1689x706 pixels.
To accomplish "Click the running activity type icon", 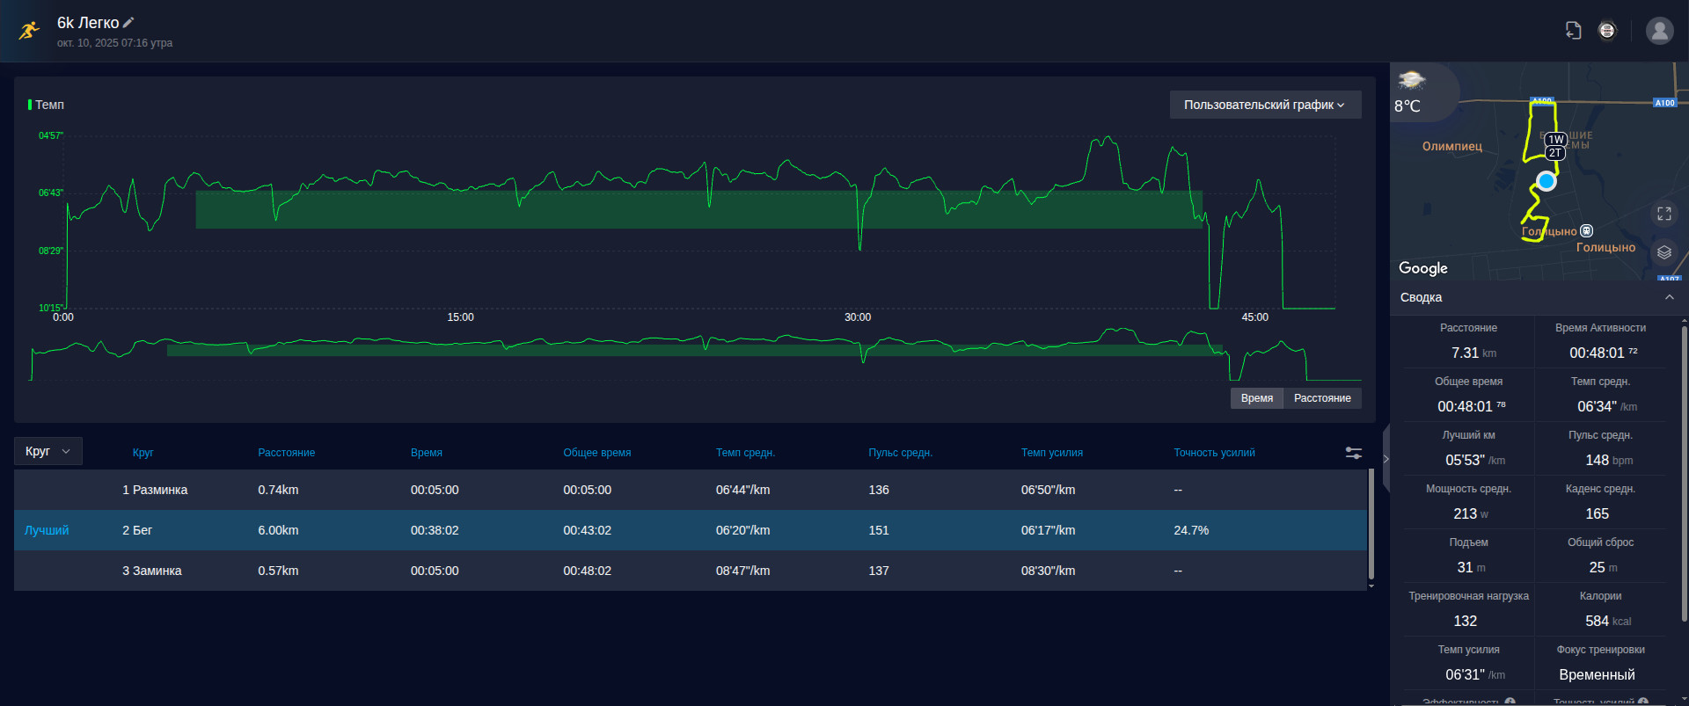I will coord(29,31).
